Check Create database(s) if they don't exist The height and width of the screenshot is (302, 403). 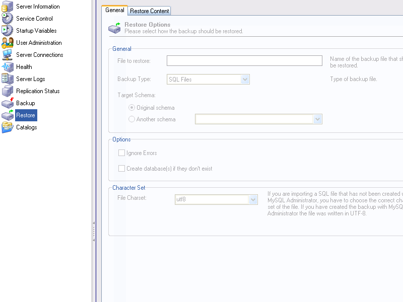point(121,169)
